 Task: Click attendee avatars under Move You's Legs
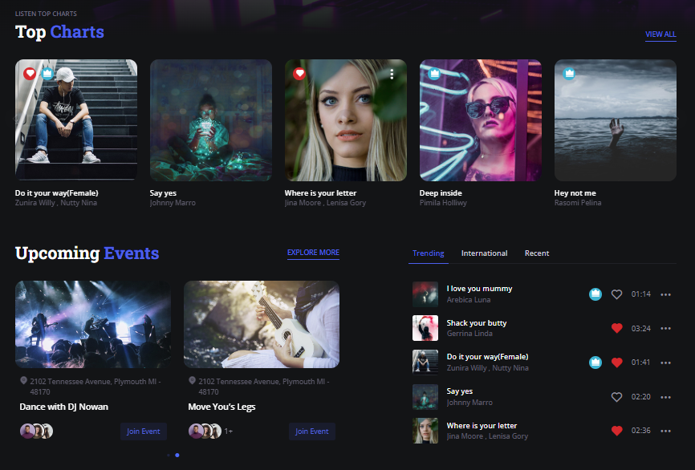coord(205,432)
